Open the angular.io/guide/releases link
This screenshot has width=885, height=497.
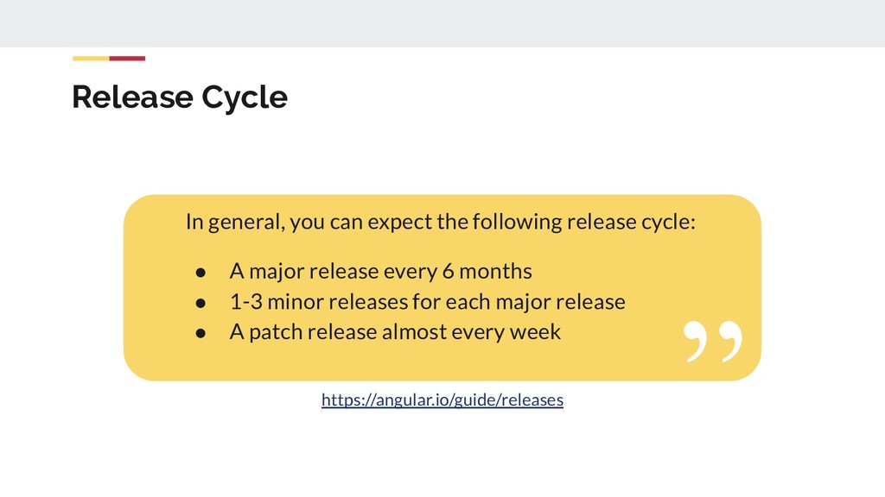pos(442,399)
